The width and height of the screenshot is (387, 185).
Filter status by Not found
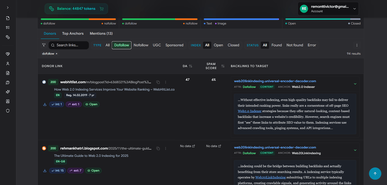pyautogui.click(x=294, y=45)
